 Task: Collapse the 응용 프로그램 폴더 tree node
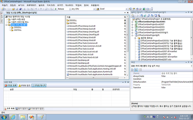click(x=6, y=25)
